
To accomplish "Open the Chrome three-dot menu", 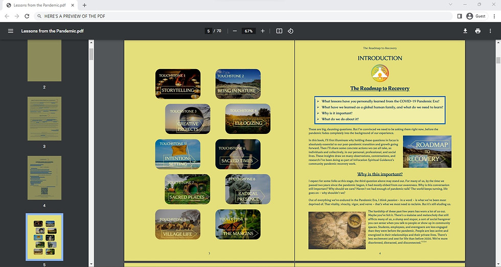I will [x=494, y=16].
